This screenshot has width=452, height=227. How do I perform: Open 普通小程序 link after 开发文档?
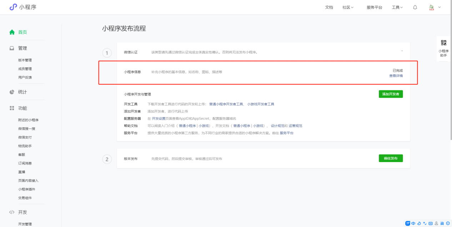coord(242,126)
